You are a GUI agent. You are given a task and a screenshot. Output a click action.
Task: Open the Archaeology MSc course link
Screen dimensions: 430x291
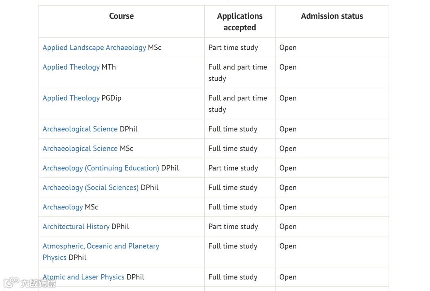(x=63, y=207)
